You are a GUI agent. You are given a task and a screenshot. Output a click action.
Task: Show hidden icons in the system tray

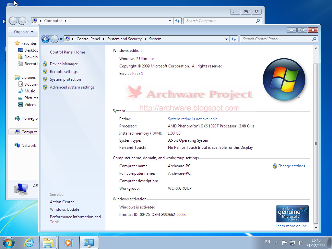pos(277,242)
